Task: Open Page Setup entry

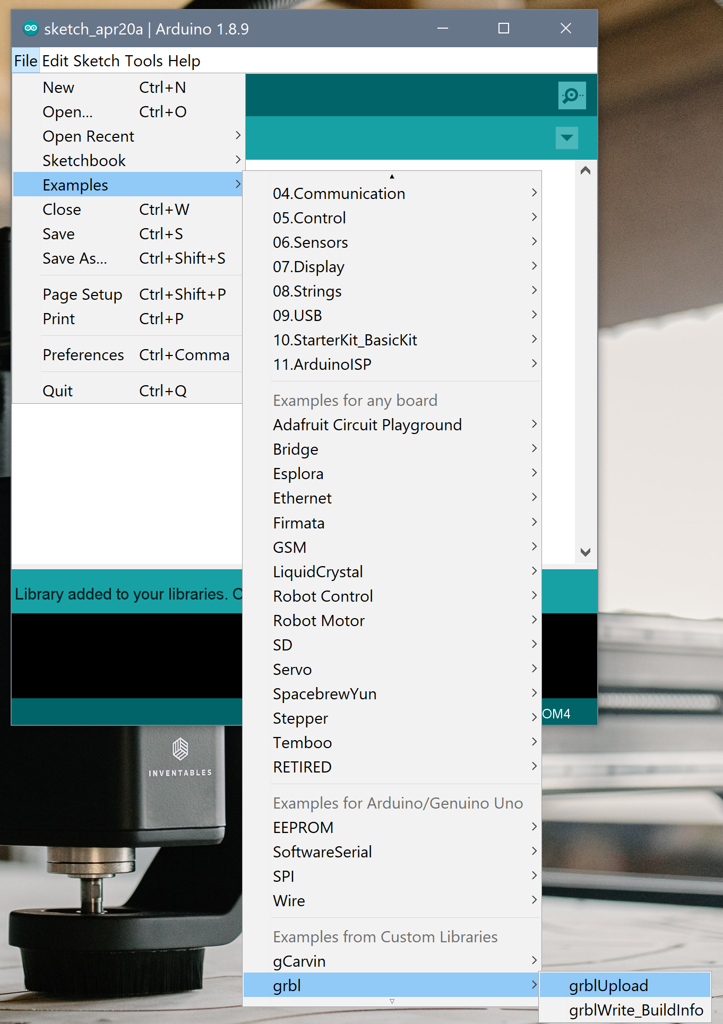Action: click(128, 294)
